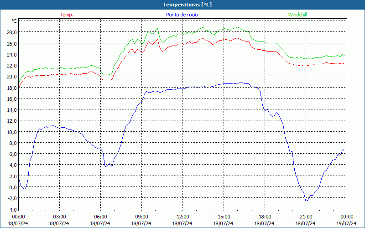
Task: Click the 'Temperaturas [°C]' chart title
Action: coord(187,5)
